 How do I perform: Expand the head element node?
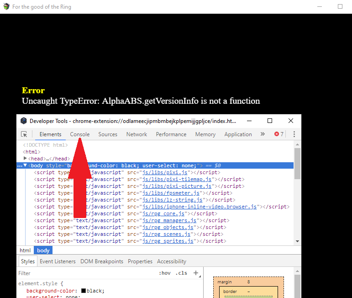(25, 159)
